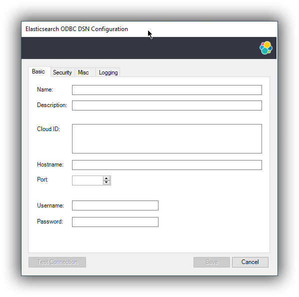Decrease the Port value with down arrow
Viewport: 299px width, 297px height.
coord(106,182)
